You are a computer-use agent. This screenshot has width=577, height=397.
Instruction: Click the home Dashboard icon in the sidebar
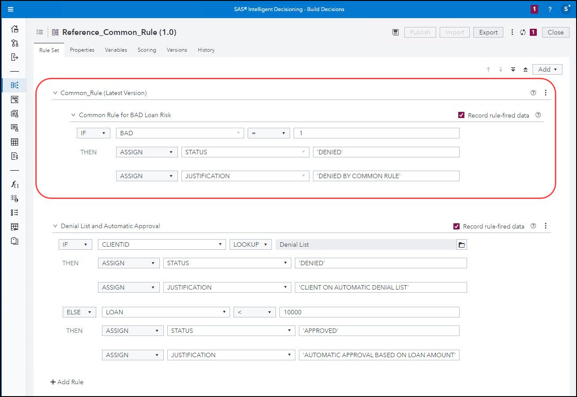click(x=15, y=29)
